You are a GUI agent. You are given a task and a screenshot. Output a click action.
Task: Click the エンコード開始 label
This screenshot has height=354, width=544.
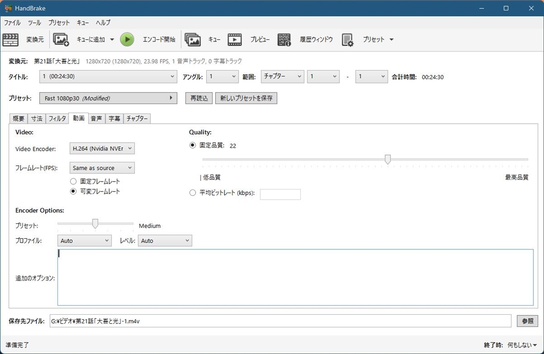coord(159,39)
